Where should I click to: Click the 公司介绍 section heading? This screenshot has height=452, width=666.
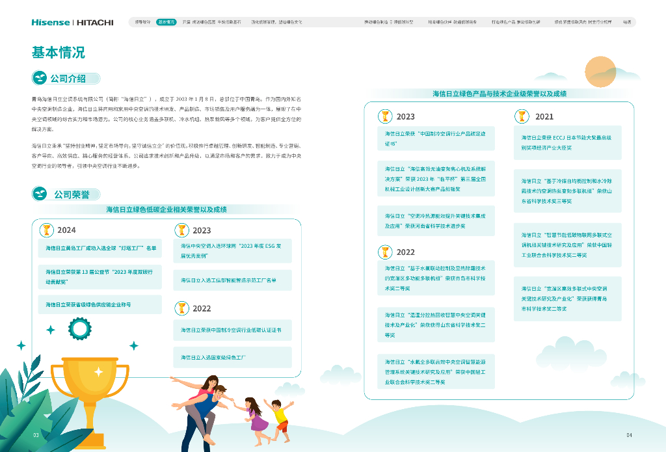pyautogui.click(x=68, y=78)
